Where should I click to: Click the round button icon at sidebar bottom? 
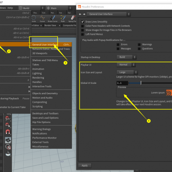(x=8, y=154)
